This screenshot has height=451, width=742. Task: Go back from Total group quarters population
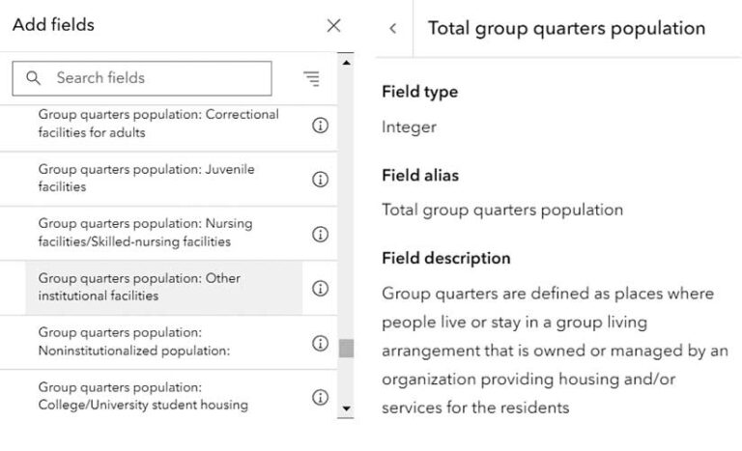392,29
